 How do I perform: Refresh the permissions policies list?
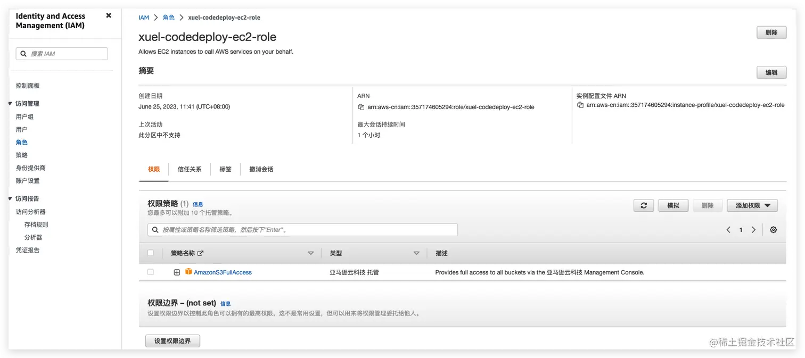644,205
